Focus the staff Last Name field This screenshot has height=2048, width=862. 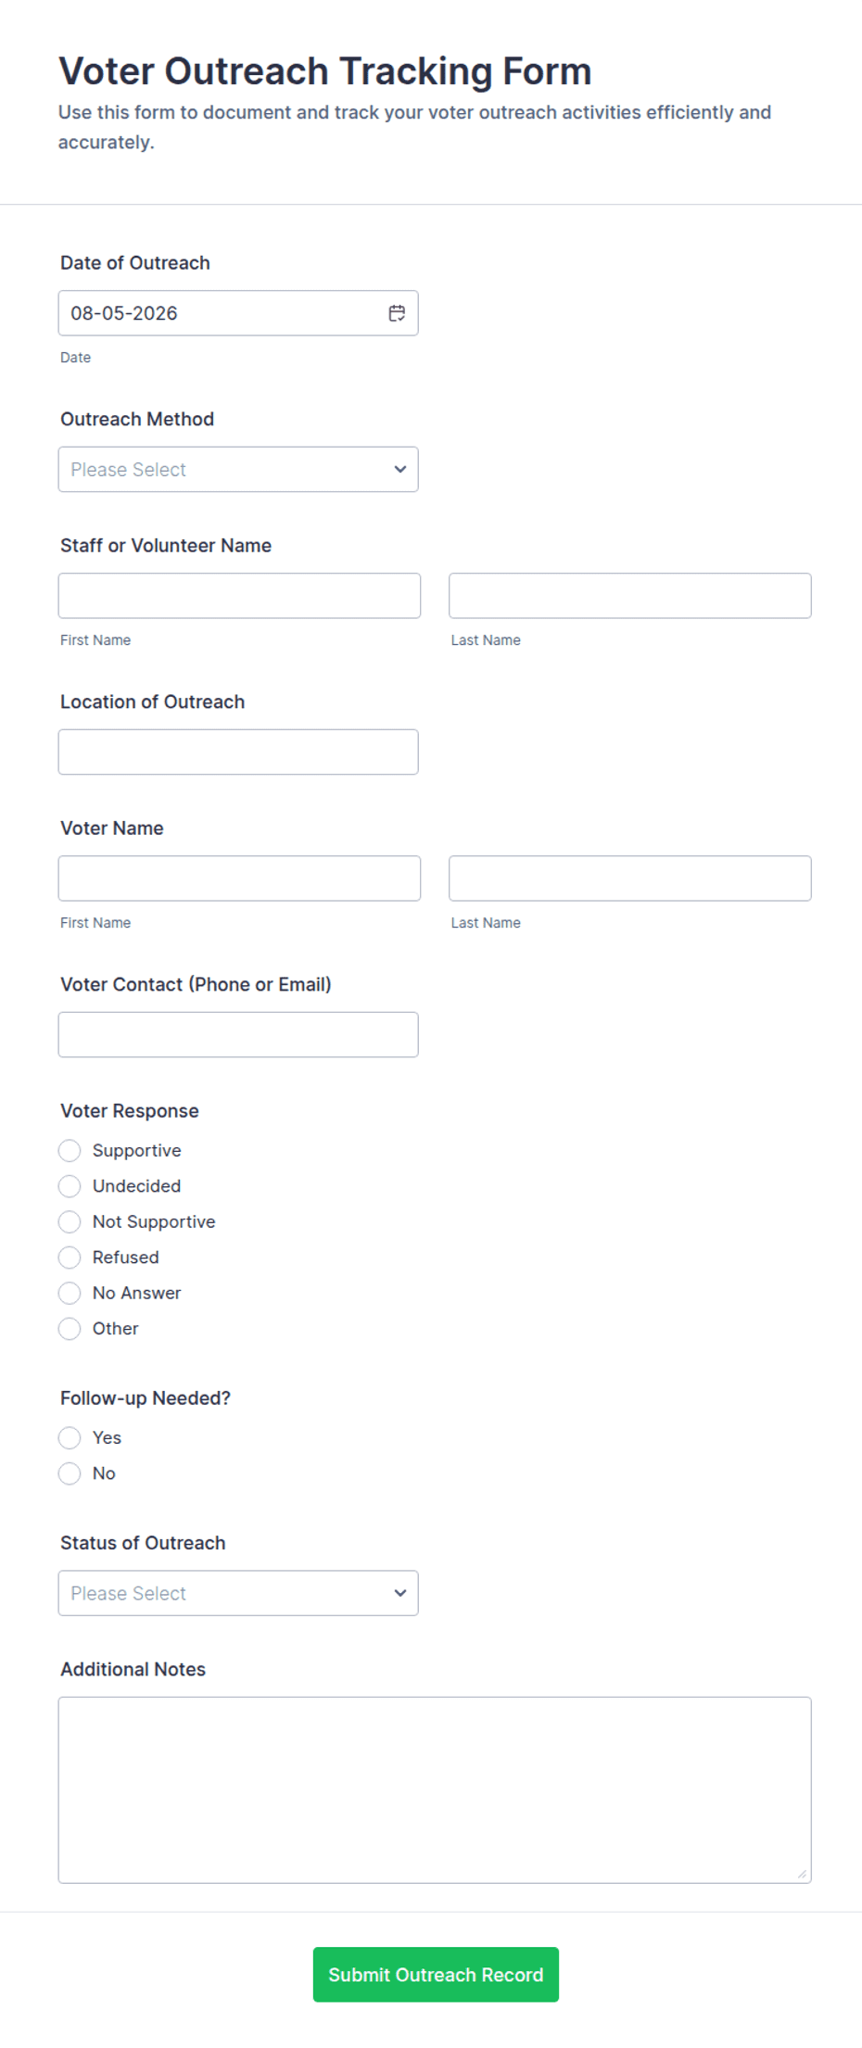[x=630, y=596]
